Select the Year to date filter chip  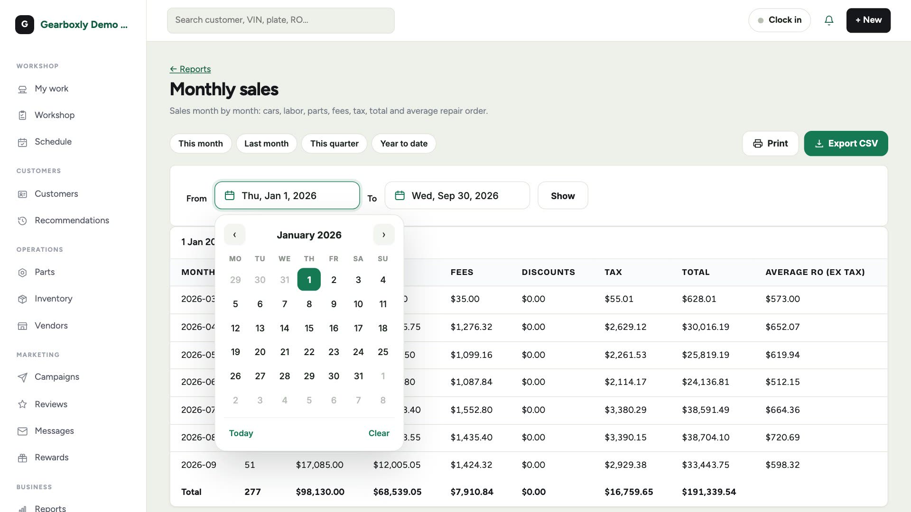[x=404, y=144]
